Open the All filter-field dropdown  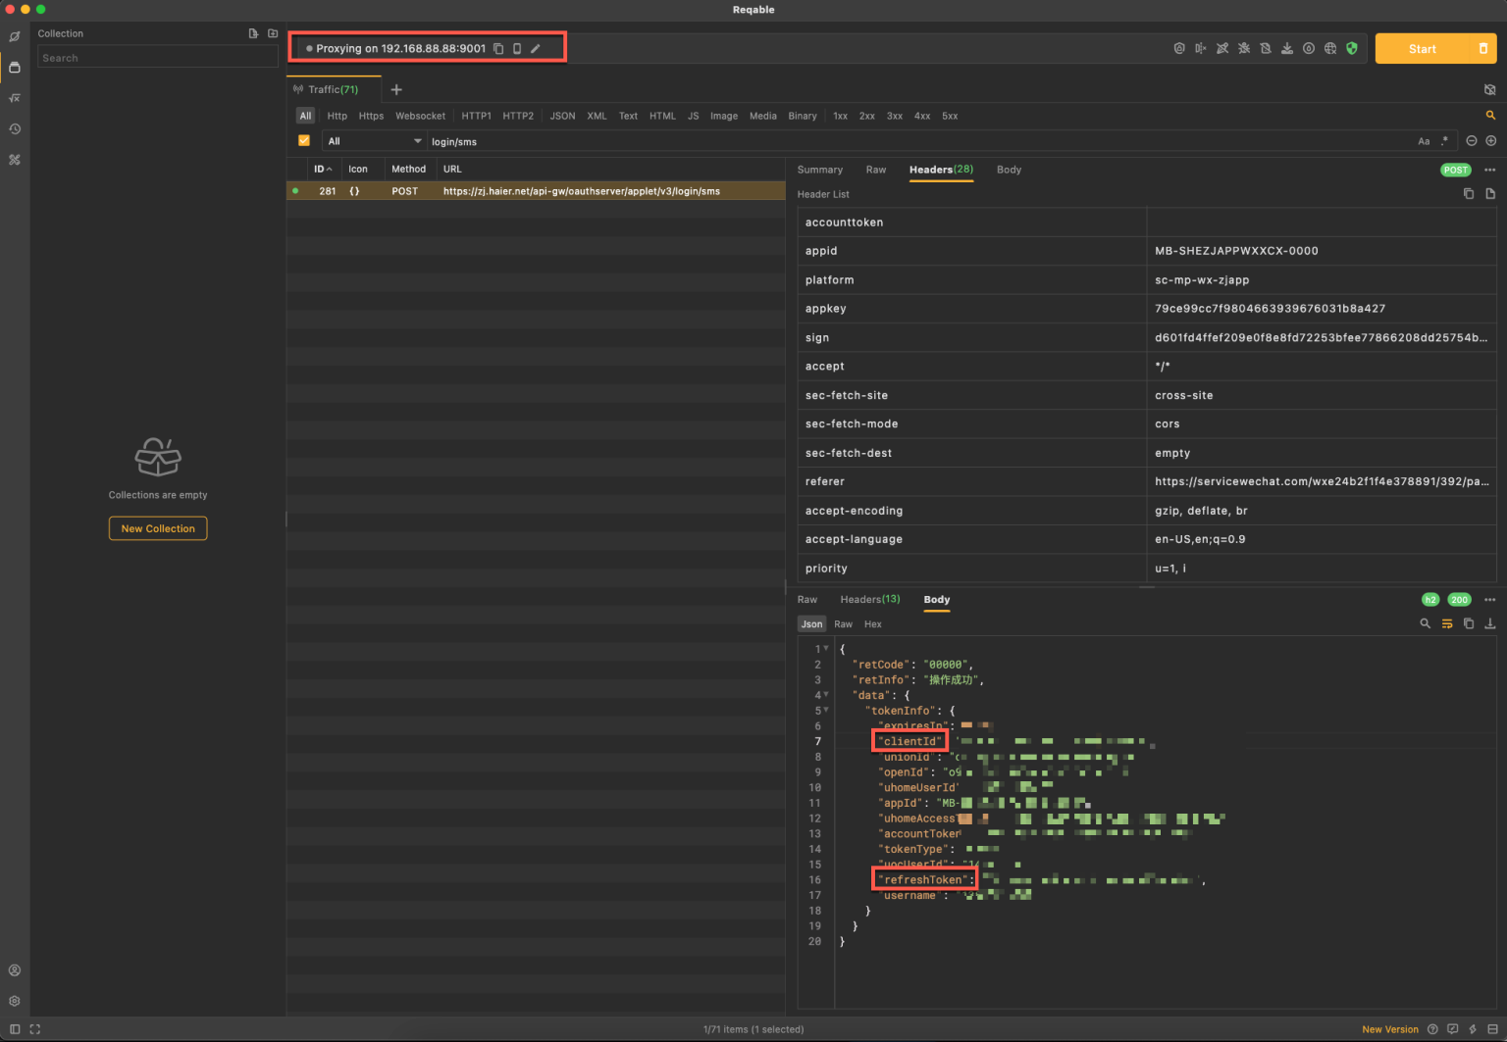coord(374,141)
